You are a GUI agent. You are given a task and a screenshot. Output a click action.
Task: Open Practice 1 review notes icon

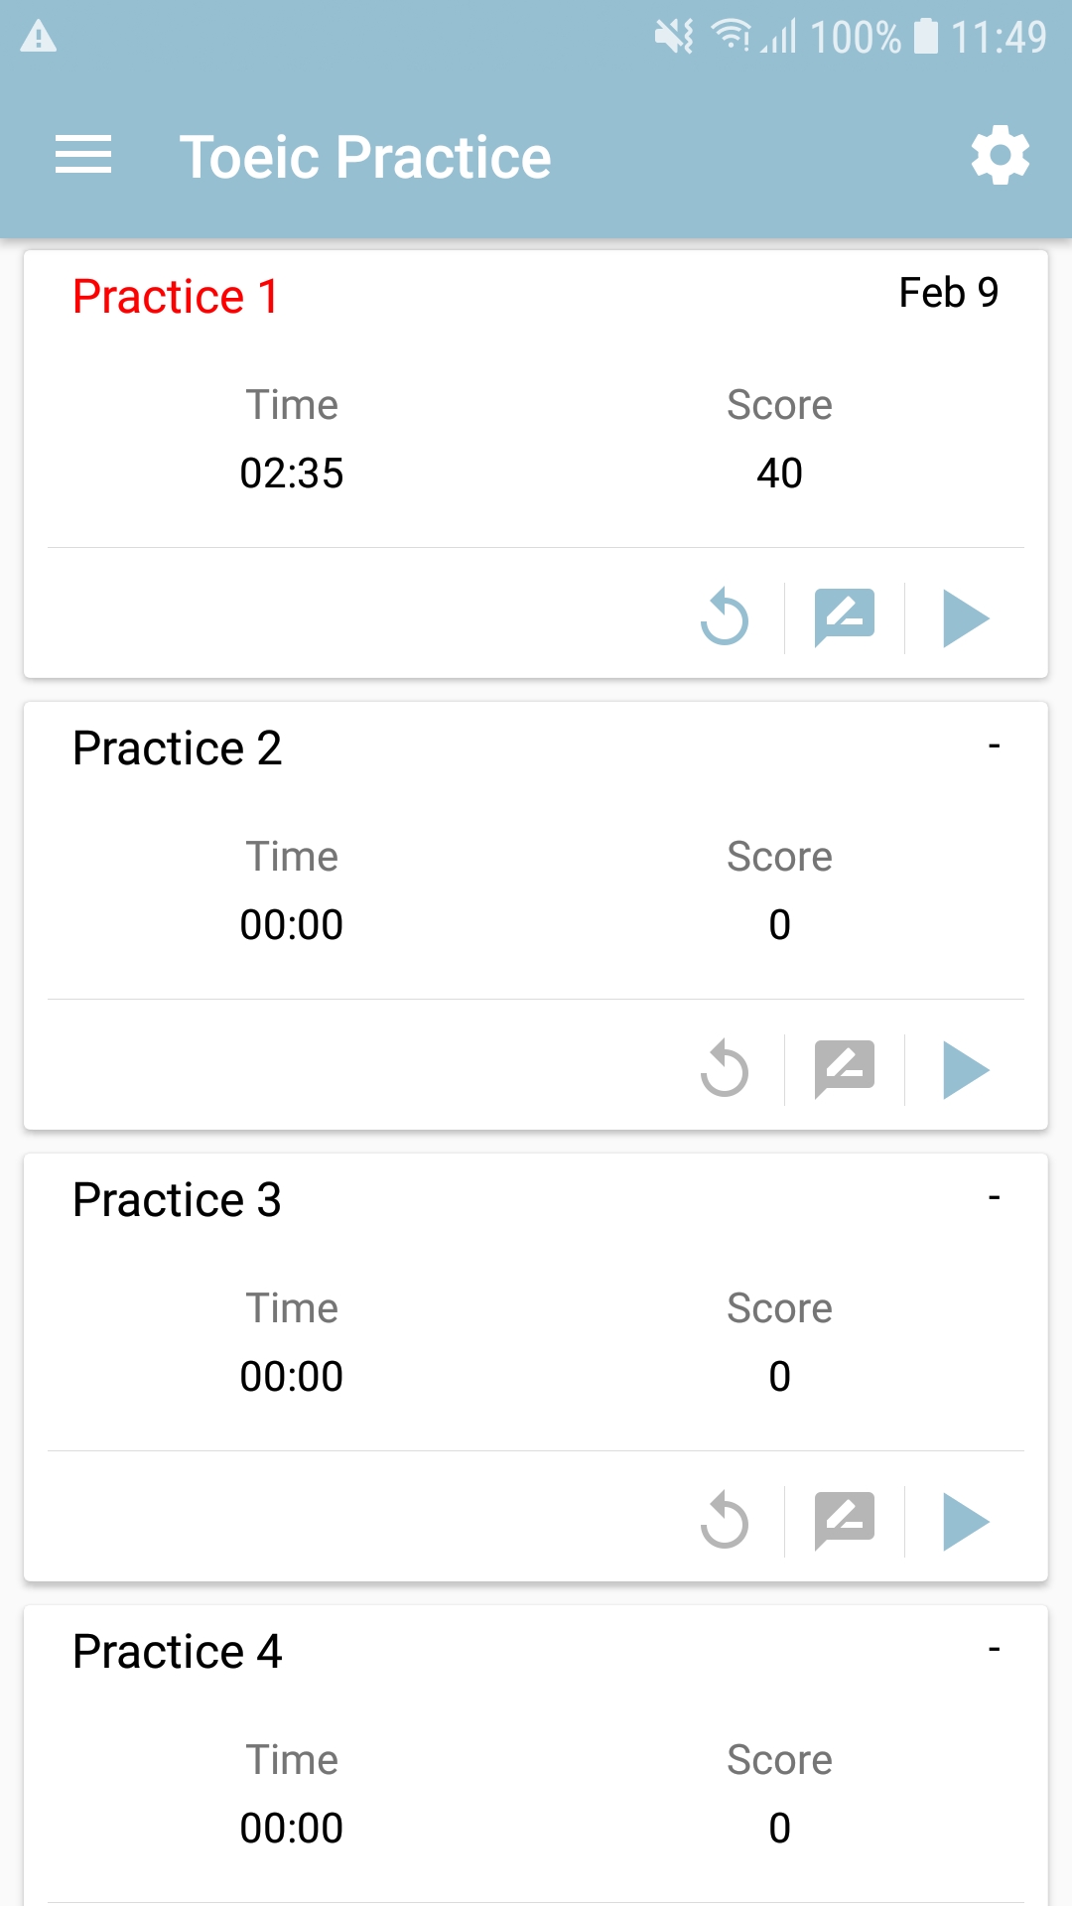(x=845, y=617)
